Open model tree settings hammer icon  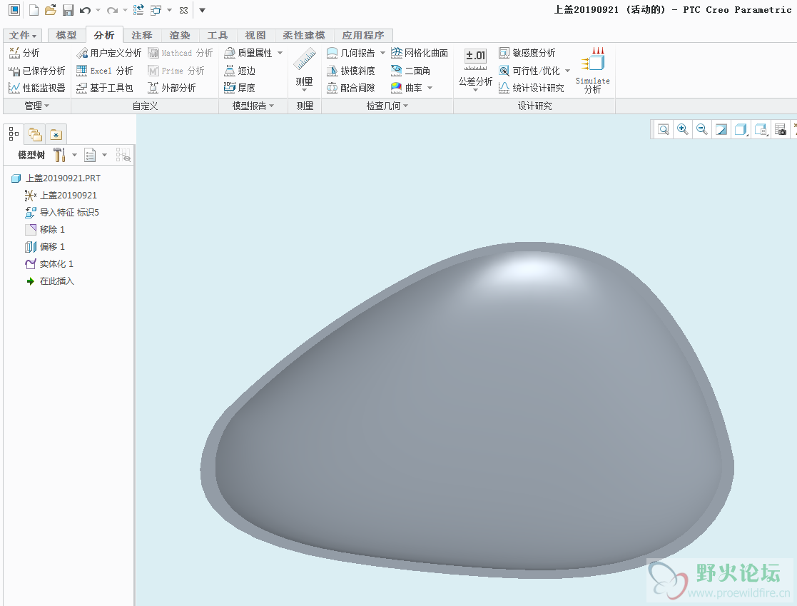point(59,155)
